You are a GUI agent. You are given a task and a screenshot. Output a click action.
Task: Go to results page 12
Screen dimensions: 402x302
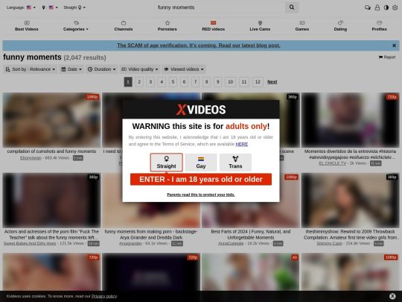coord(258,82)
